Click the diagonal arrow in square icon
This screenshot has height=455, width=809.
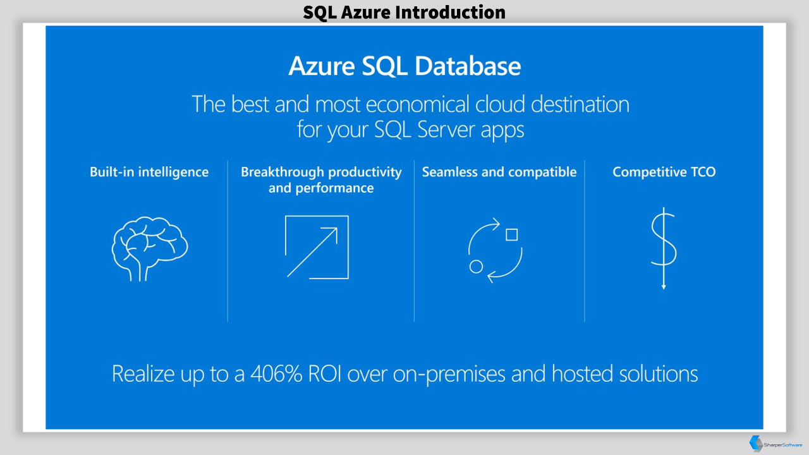317,247
